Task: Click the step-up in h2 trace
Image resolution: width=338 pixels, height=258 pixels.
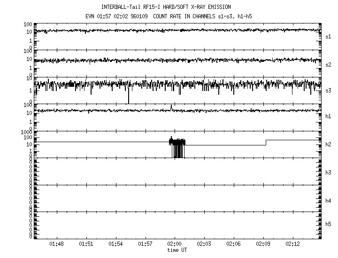Action: [x=266, y=142]
